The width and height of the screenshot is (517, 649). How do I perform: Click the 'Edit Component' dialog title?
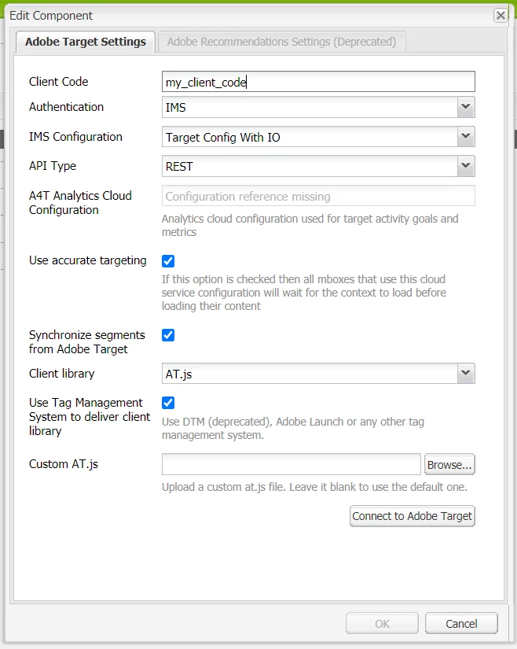(x=51, y=16)
